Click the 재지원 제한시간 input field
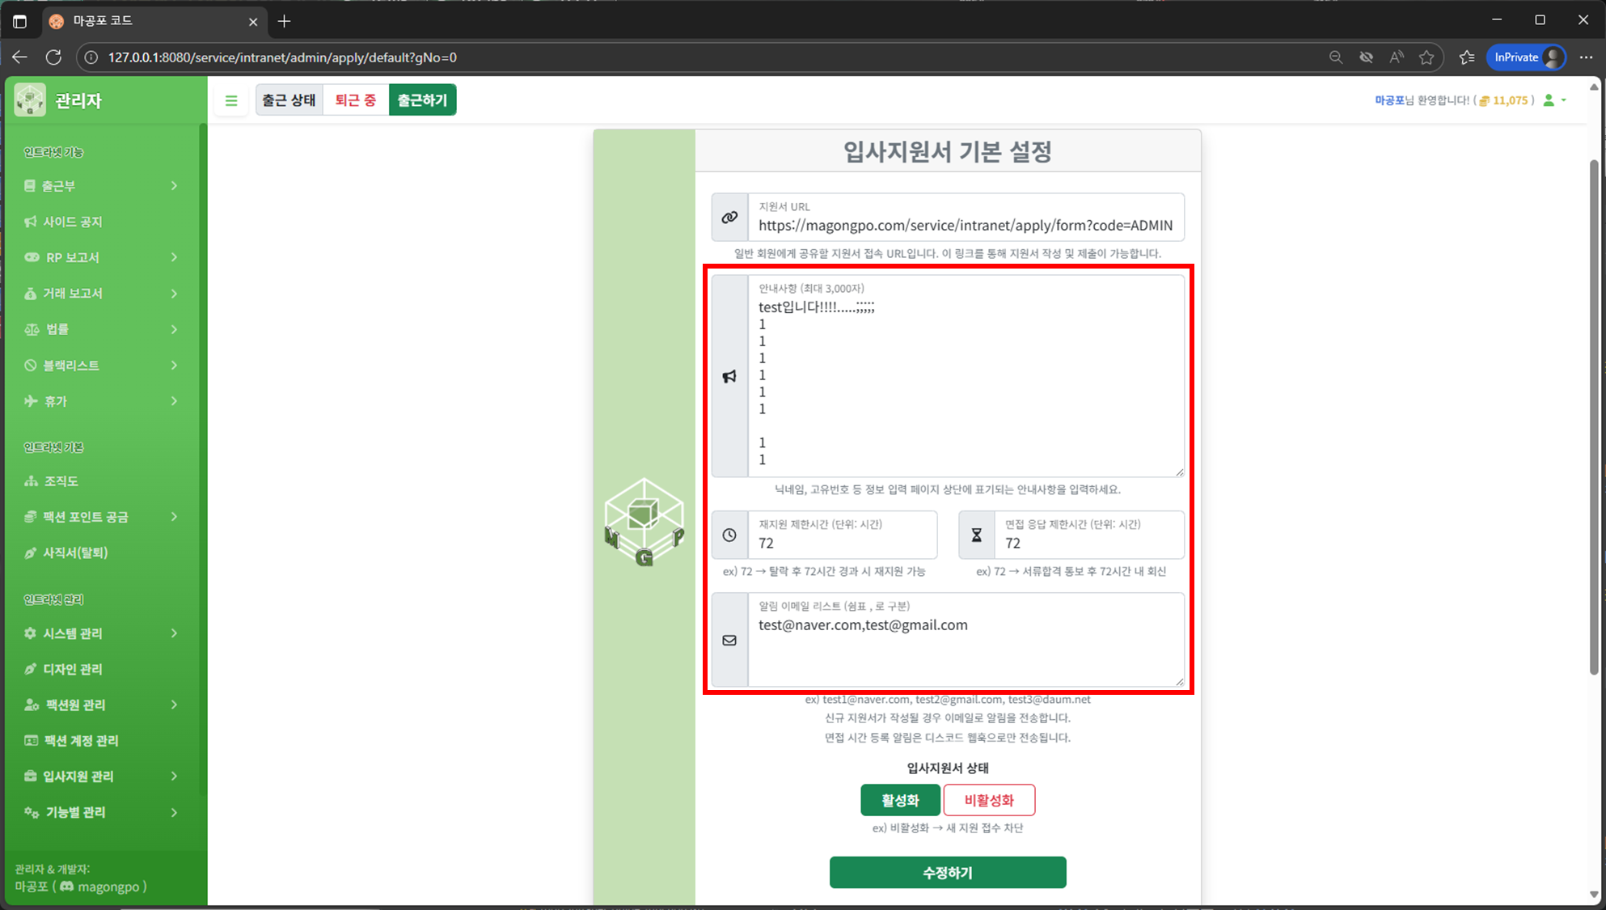The height and width of the screenshot is (910, 1606). tap(842, 535)
